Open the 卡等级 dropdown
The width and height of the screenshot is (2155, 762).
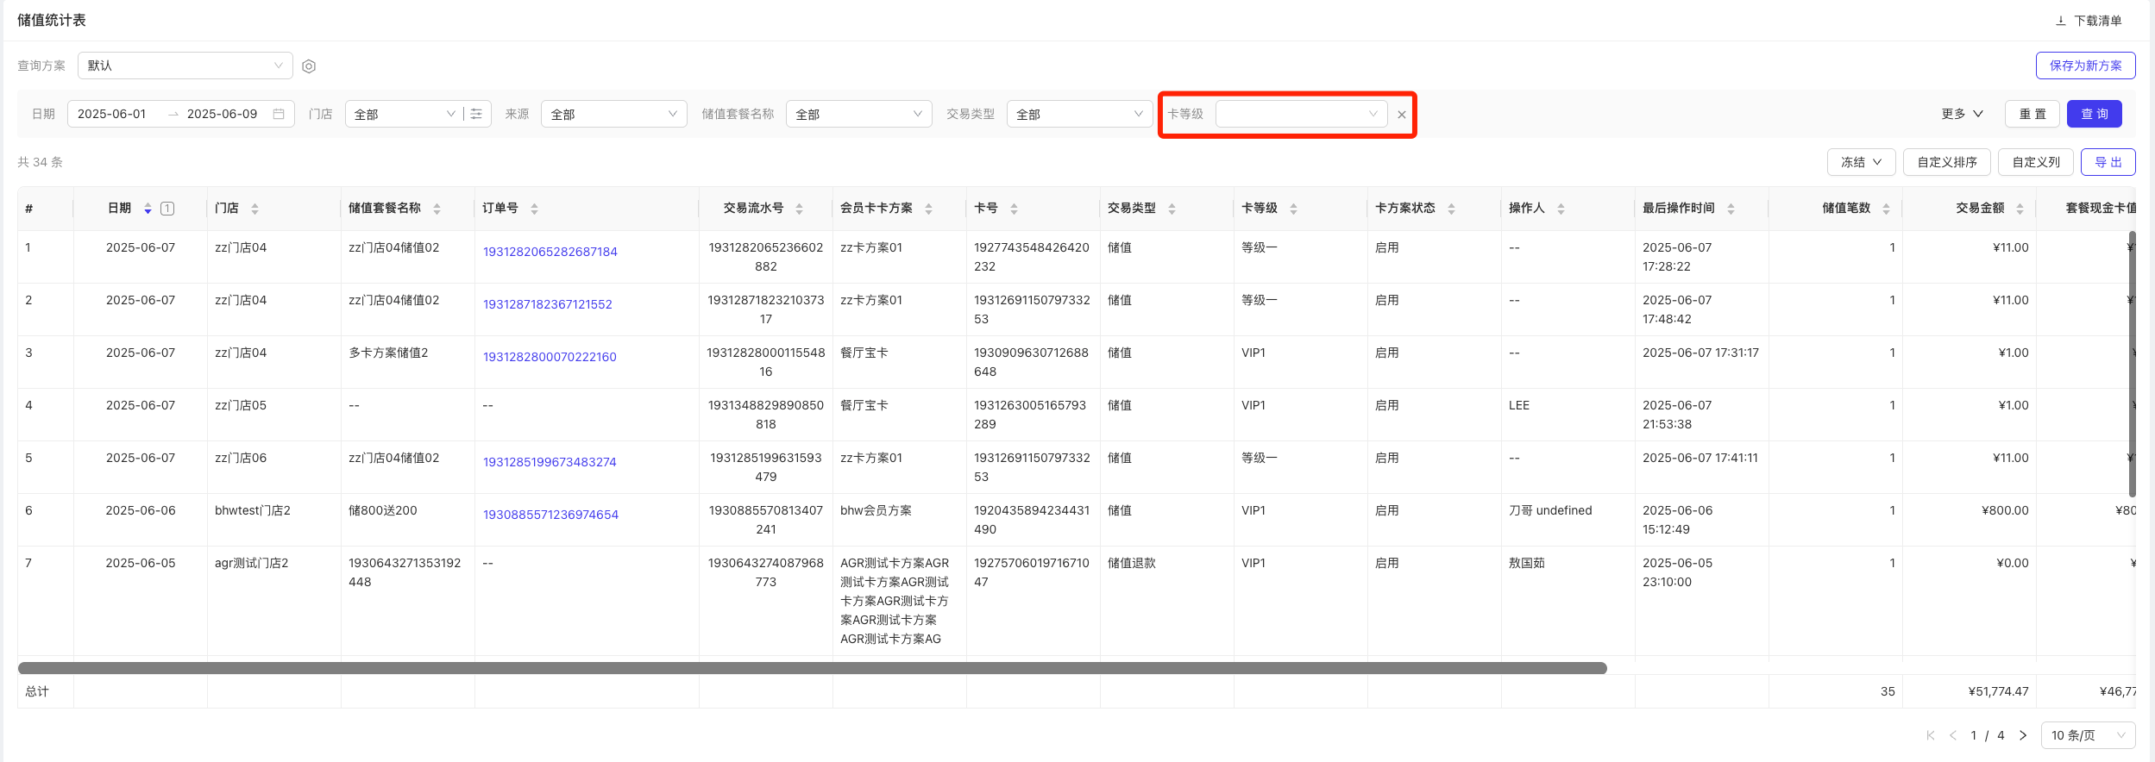(1302, 114)
